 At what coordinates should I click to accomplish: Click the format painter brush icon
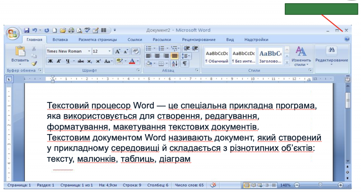(x=34, y=63)
